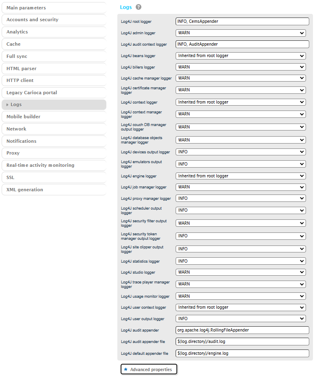The height and width of the screenshot is (376, 317).
Task: Open the Log4J studio logger dropdown
Action: pos(241,272)
